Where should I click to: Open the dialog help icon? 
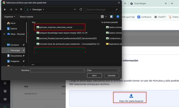pos(118,16)
